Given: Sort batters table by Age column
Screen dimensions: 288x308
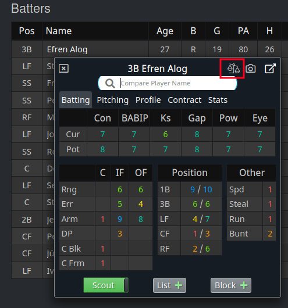Looking at the screenshot, I should 165,31.
